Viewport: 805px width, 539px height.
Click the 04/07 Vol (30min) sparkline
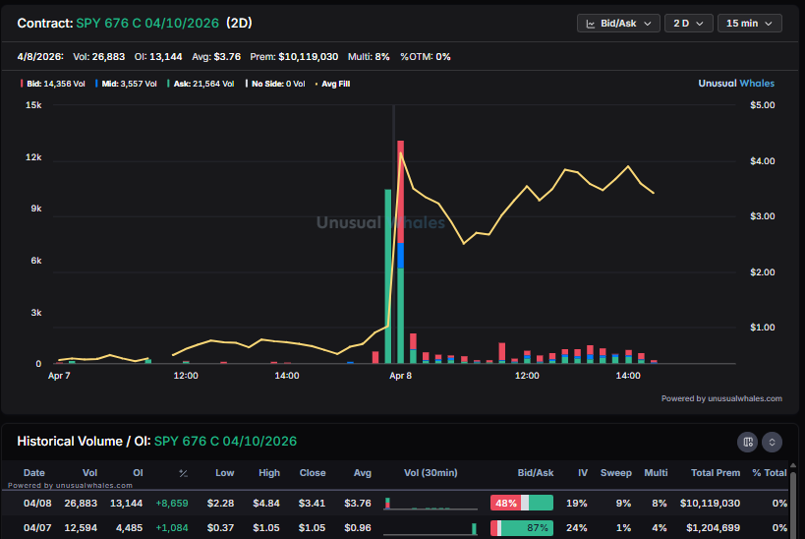(x=431, y=529)
